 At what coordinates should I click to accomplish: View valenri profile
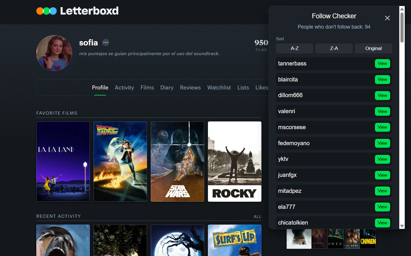tap(382, 111)
